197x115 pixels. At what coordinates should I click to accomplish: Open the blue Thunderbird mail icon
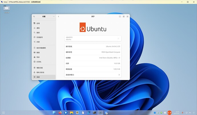pos(66,113)
